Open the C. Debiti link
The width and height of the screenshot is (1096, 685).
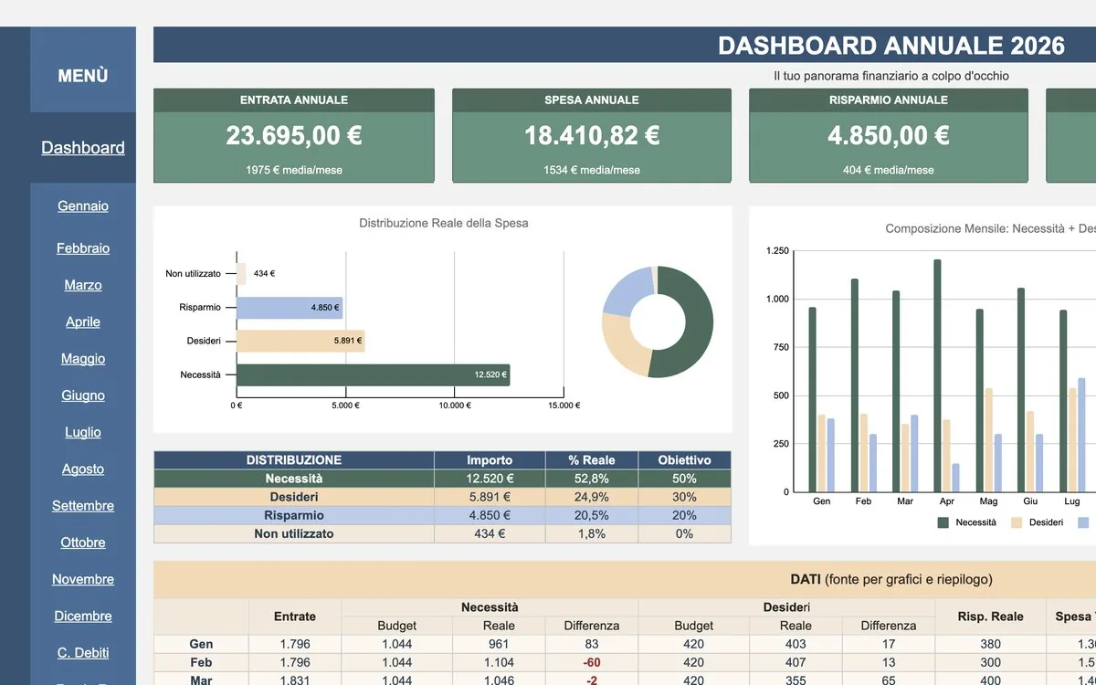tap(83, 652)
